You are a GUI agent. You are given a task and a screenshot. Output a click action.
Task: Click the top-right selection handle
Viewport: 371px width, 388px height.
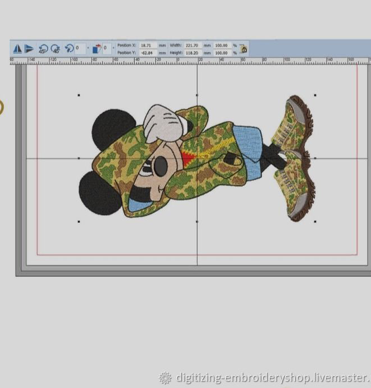pos(315,95)
